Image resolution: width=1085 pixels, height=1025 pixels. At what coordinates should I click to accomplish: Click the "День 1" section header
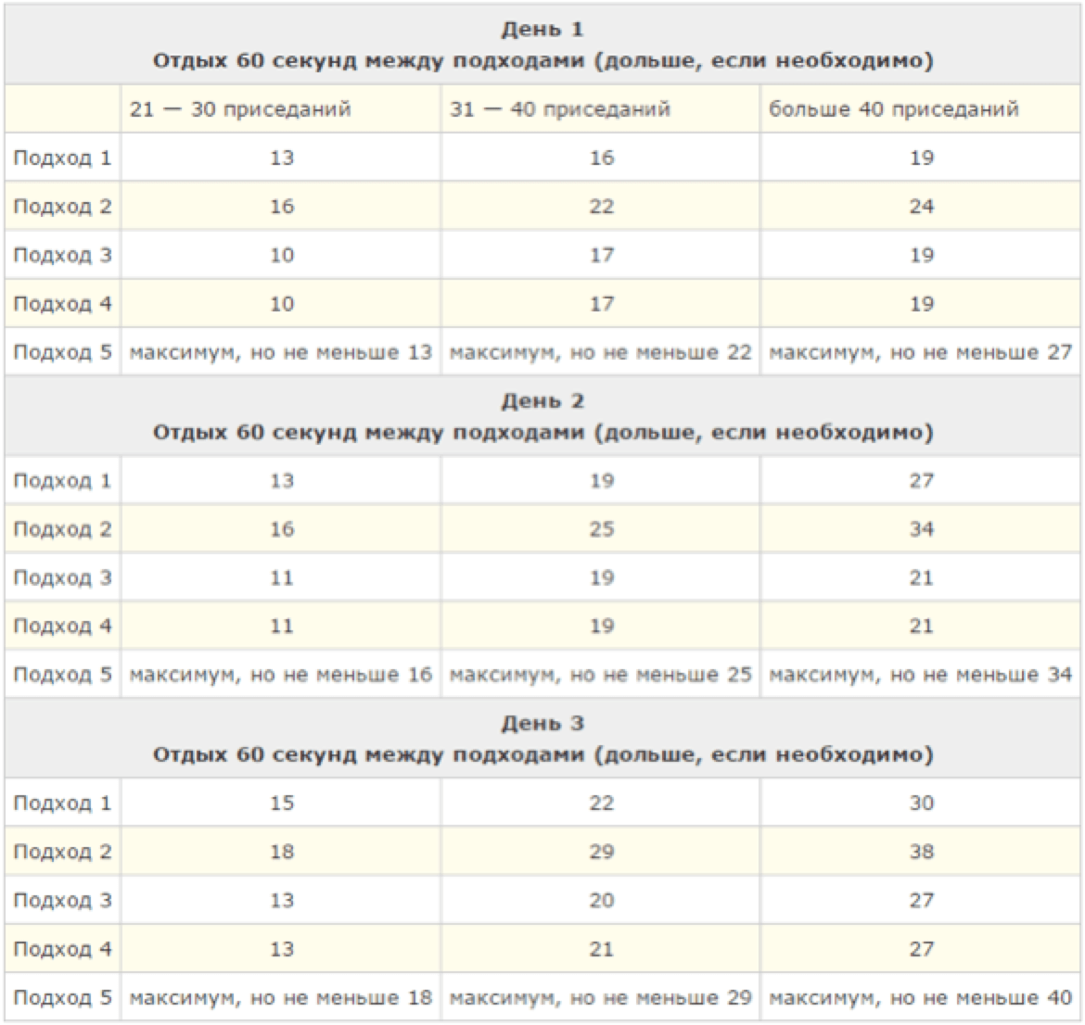[x=542, y=31]
